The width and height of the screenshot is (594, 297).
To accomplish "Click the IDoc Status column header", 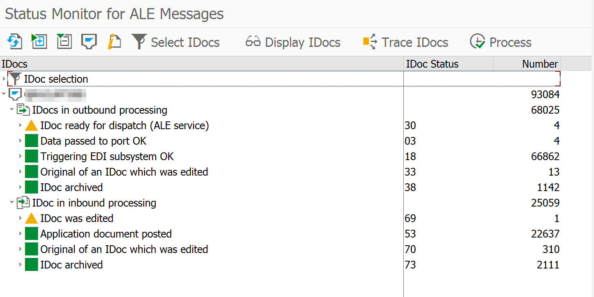I will coord(432,64).
